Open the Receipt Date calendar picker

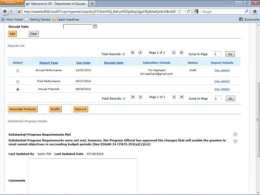click(x=95, y=26)
